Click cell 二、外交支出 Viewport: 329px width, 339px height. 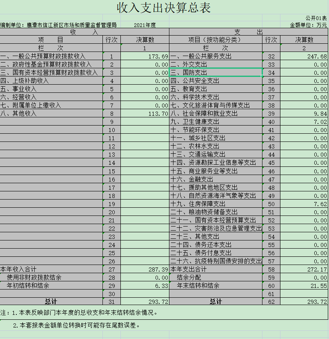[x=216, y=65]
